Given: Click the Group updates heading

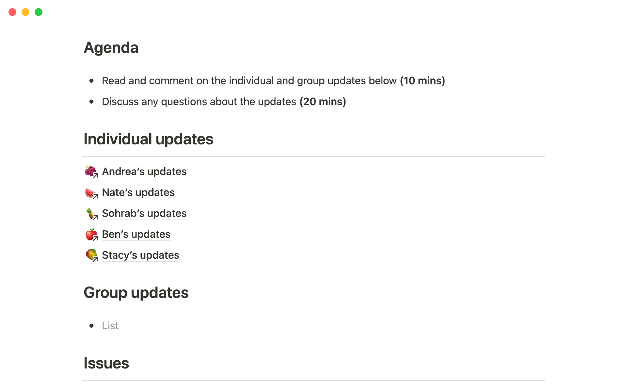Looking at the screenshot, I should (x=136, y=293).
